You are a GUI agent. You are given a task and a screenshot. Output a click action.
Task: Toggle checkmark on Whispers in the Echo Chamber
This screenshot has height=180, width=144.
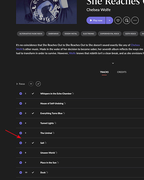(33, 94)
